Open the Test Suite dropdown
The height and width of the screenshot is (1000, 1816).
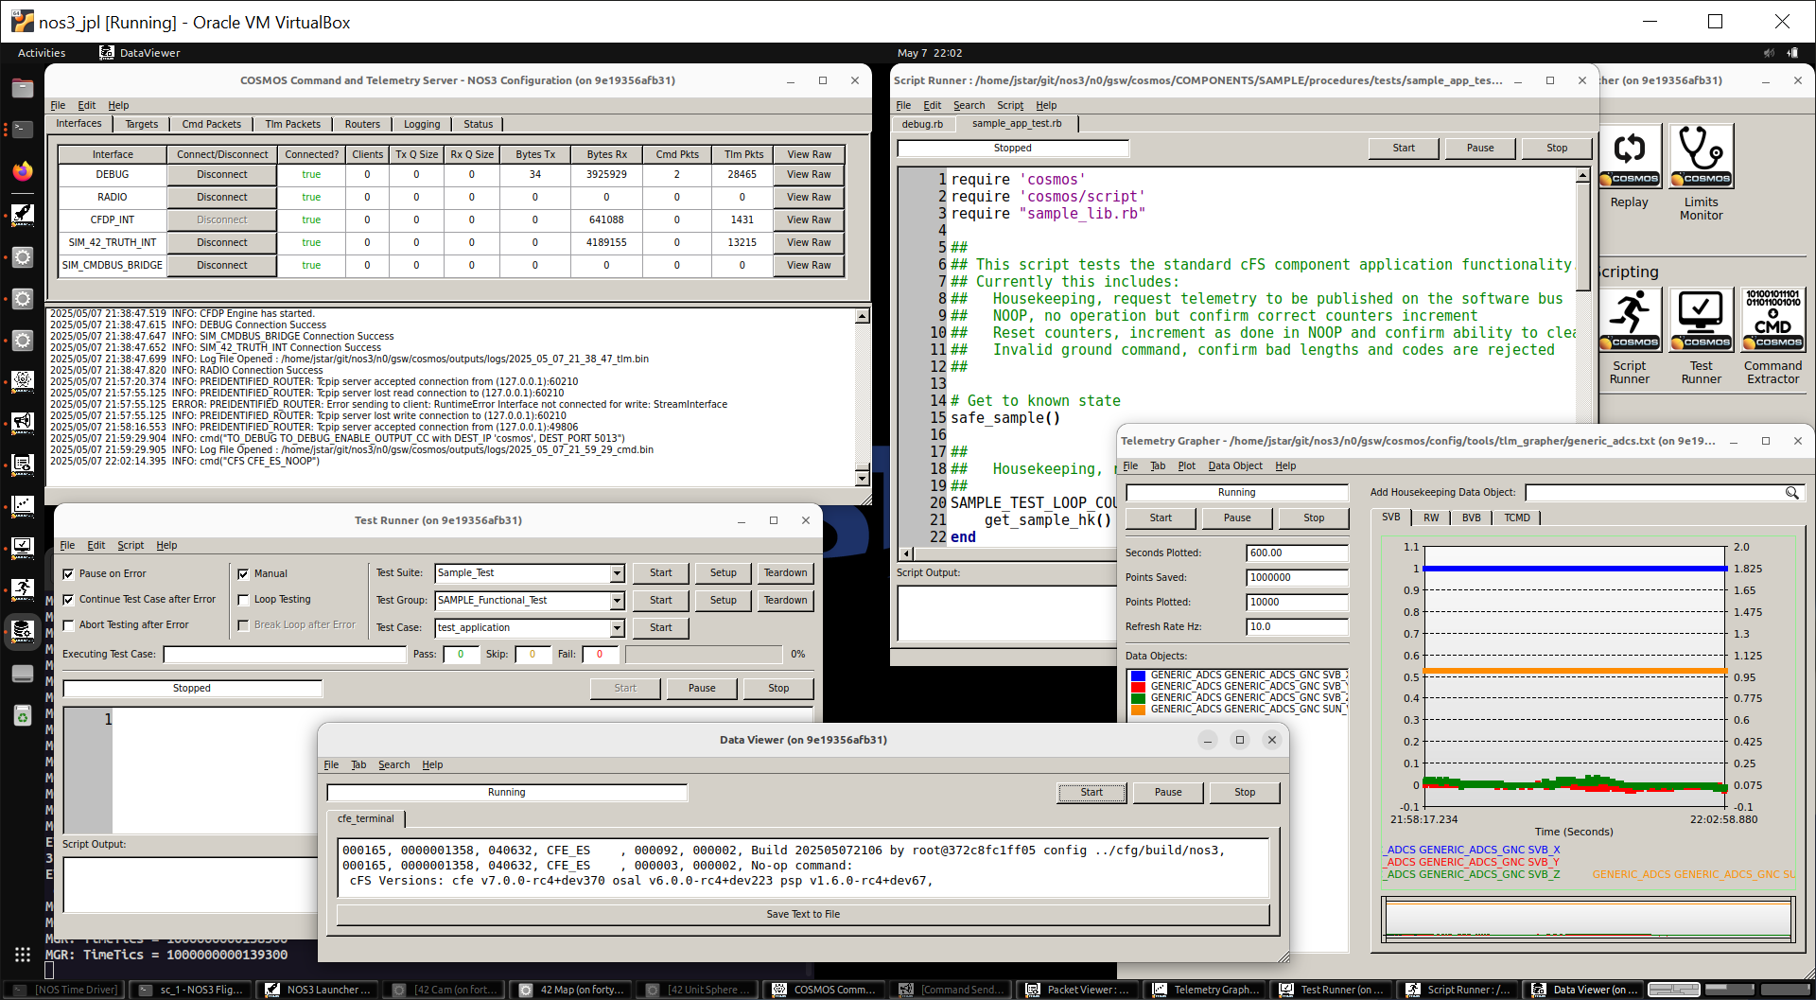(617, 573)
